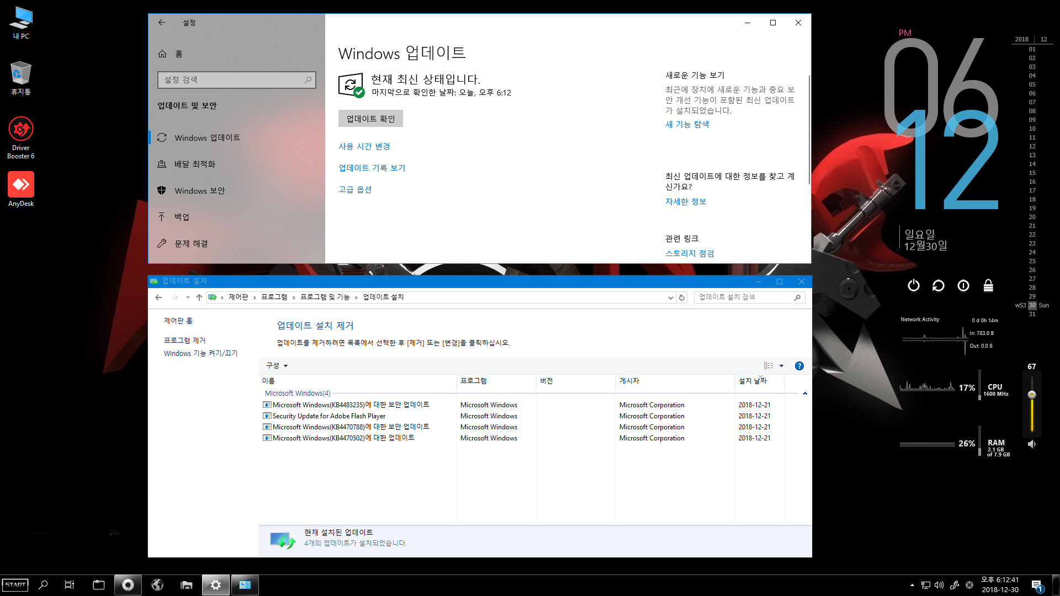Open the 구성 dropdown menu
Viewport: 1060px width, 596px height.
point(277,365)
